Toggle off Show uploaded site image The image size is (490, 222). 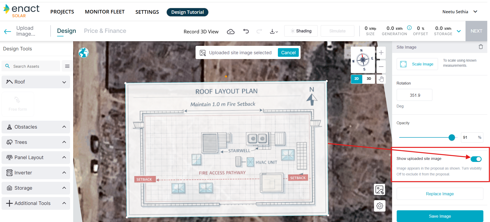[476, 159]
